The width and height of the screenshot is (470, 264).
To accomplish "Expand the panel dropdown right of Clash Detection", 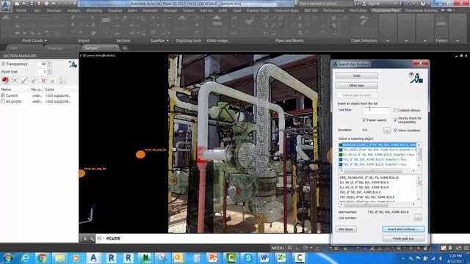I will click(388, 40).
